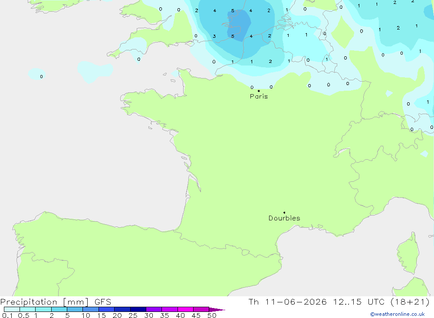The image size is (434, 318).
Task: Click the '12..15 UTC' time text
Action: [358, 302]
